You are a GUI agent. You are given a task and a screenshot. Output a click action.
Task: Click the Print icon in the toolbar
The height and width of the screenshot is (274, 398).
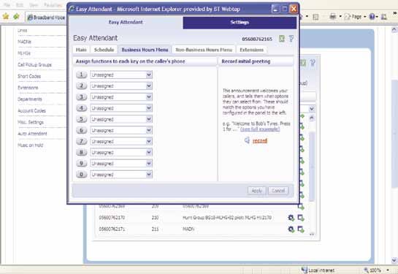tap(333, 17)
